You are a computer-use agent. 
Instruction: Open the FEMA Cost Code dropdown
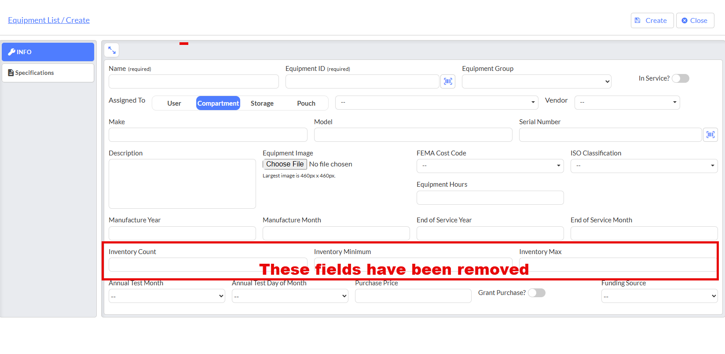tap(490, 166)
